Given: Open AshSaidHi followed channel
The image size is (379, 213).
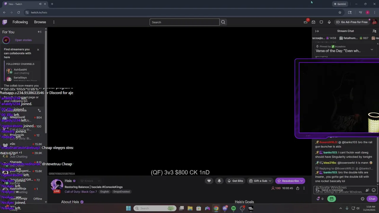Looking at the screenshot, I should point(23,71).
